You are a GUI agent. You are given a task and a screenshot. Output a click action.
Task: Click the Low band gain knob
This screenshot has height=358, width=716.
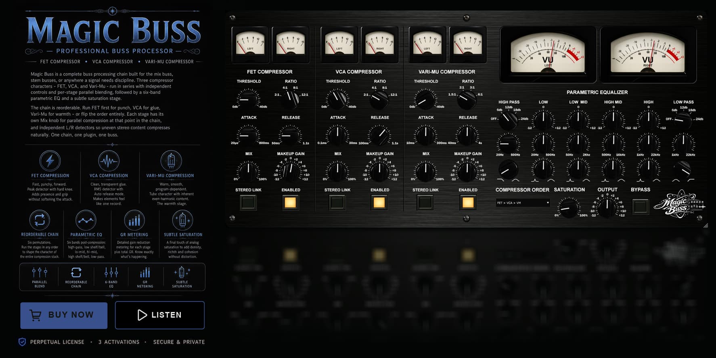click(x=543, y=120)
